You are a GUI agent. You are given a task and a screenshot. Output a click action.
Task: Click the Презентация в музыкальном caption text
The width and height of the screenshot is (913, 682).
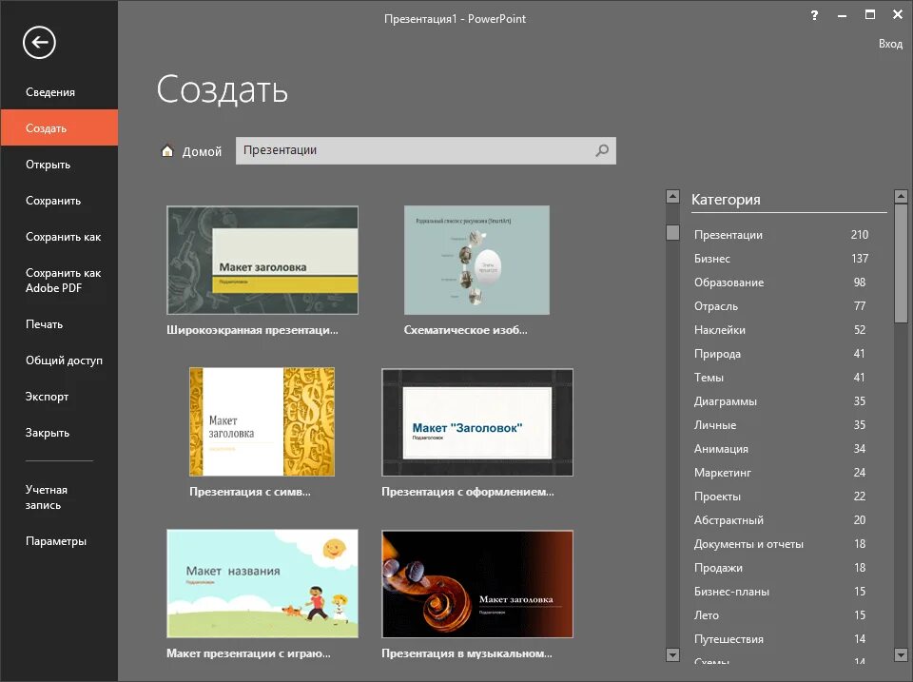pos(467,653)
